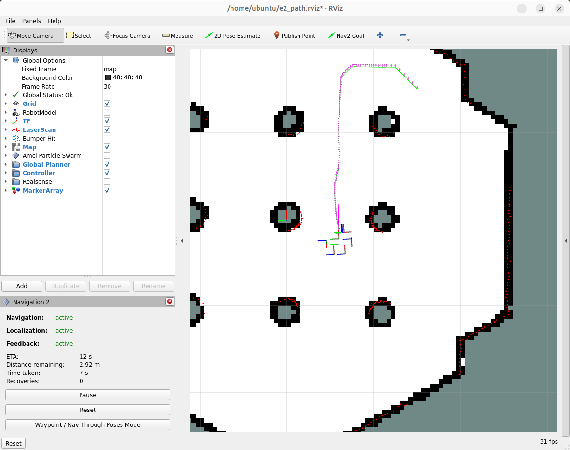Select the Move Camera tool
Viewport: 570px width, 450px height.
(x=35, y=36)
